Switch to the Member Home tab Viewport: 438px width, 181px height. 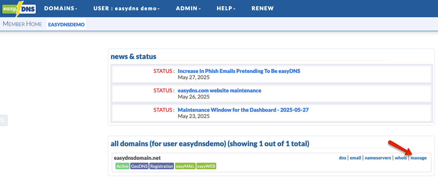pyautogui.click(x=22, y=24)
